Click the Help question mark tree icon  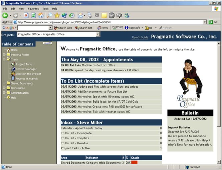click(8, 97)
